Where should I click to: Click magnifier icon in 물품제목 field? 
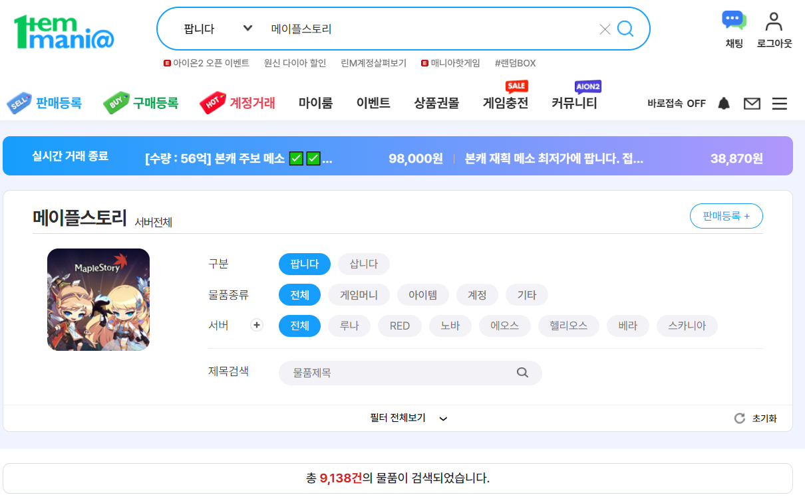click(x=522, y=373)
